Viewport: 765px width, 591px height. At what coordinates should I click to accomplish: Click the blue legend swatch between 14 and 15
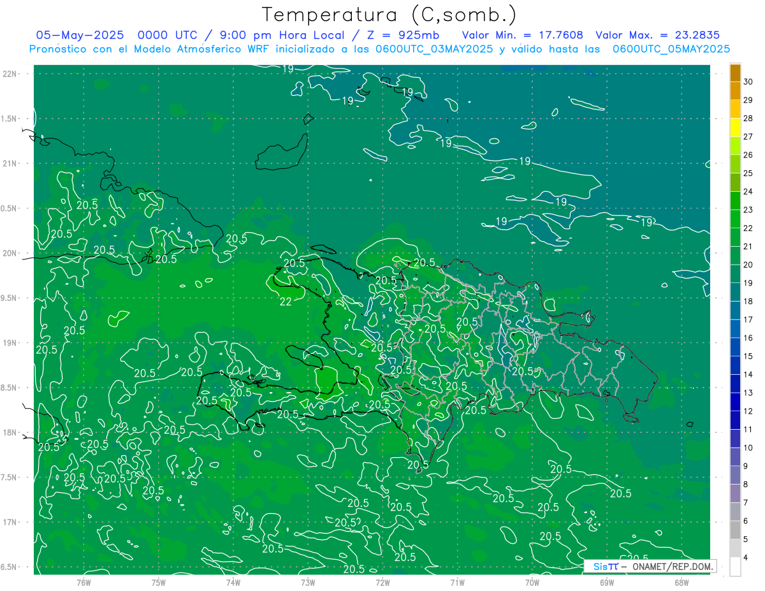pyautogui.click(x=736, y=365)
